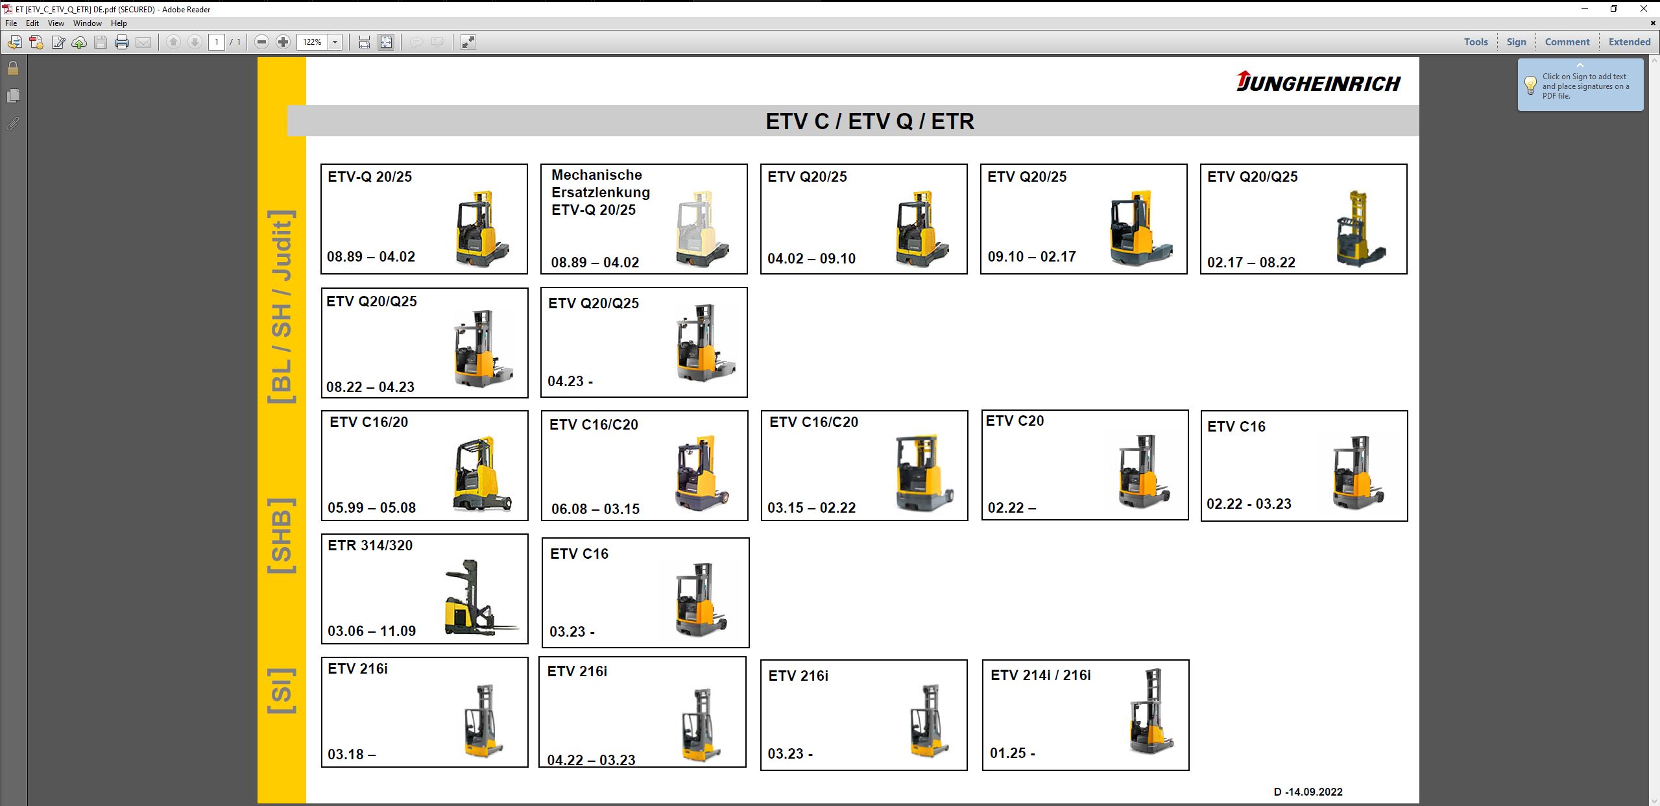Image resolution: width=1660 pixels, height=806 pixels.
Task: Open the zoom percentage dropdown arrow
Action: point(335,42)
